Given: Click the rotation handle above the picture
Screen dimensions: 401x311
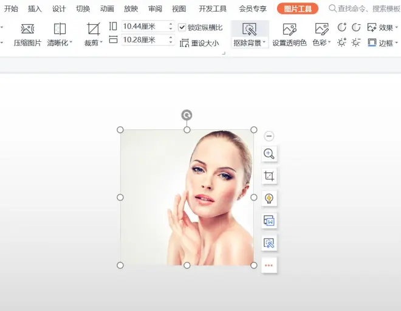Looking at the screenshot, I should 187,115.
